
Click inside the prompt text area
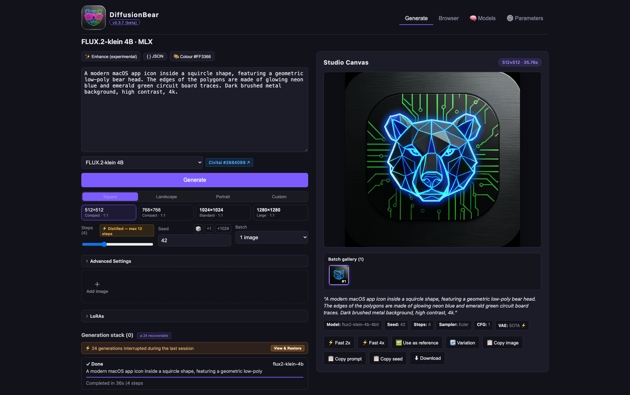click(x=195, y=110)
